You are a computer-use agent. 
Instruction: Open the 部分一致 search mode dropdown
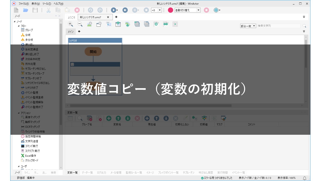pos(248,26)
